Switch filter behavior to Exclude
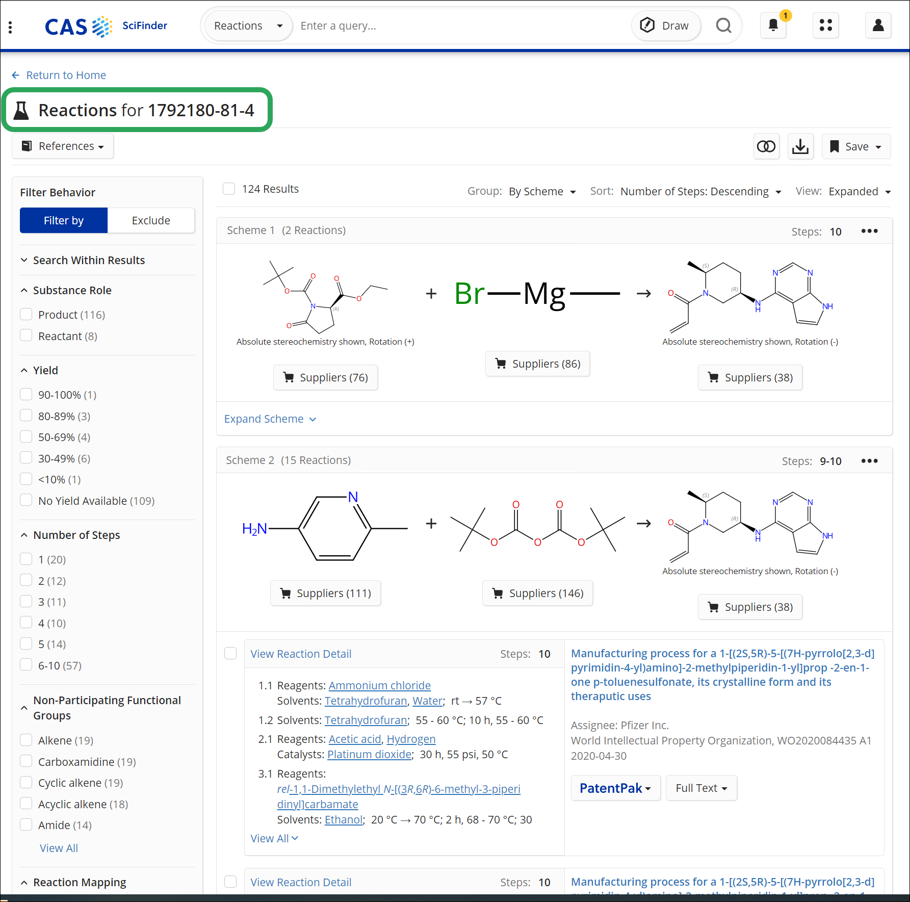 point(151,220)
